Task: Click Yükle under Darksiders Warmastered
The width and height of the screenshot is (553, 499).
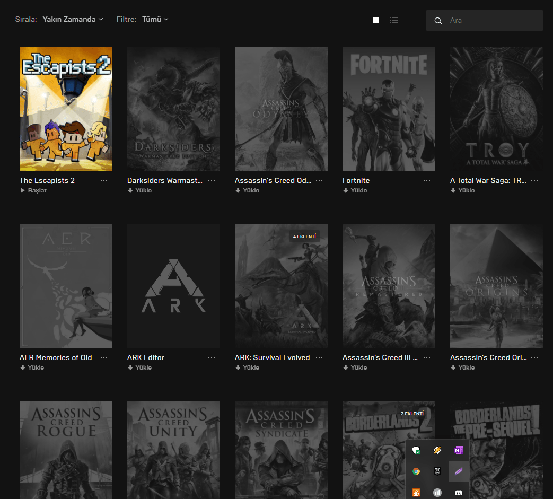Action: [139, 190]
